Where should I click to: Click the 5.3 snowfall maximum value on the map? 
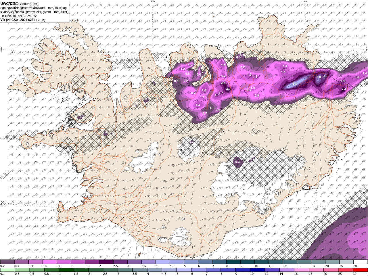pos(295,84)
